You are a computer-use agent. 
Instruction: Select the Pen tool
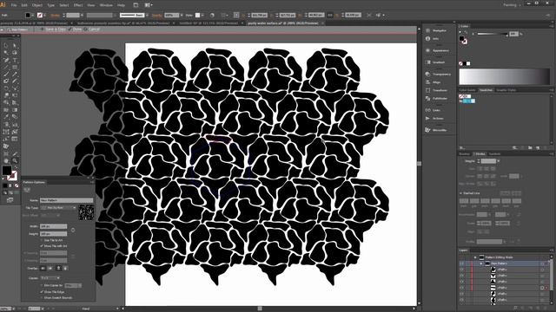coord(6,60)
